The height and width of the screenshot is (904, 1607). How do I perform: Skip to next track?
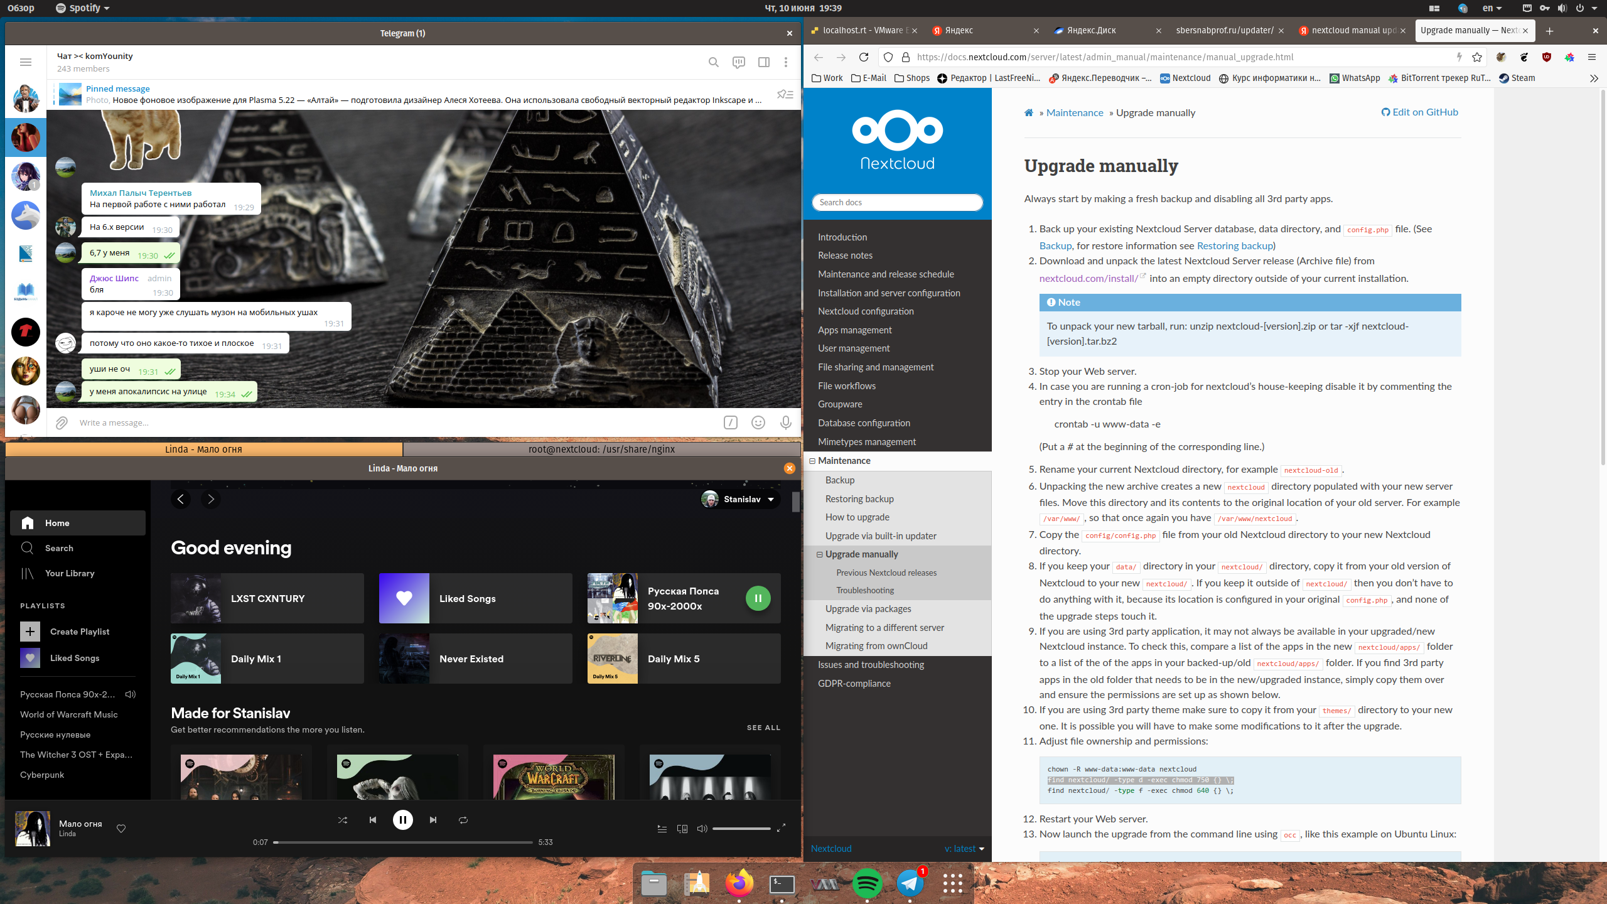(433, 820)
